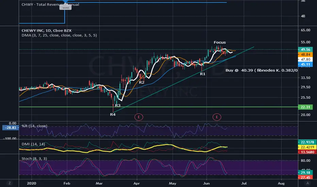This screenshot has width=317, height=187.
Task: Click the Jun label on the time axis
Action: tap(206, 183)
